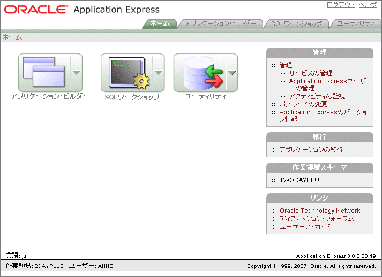Image resolution: width=382 pixels, height=277 pixels.
Task: Switch to the アプリケーション・ビルダー tab
Action: pyautogui.click(x=220, y=24)
